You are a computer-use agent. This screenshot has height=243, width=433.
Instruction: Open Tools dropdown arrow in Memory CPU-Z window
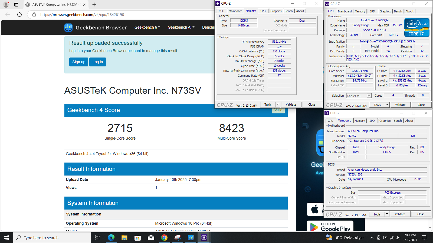[278, 104]
